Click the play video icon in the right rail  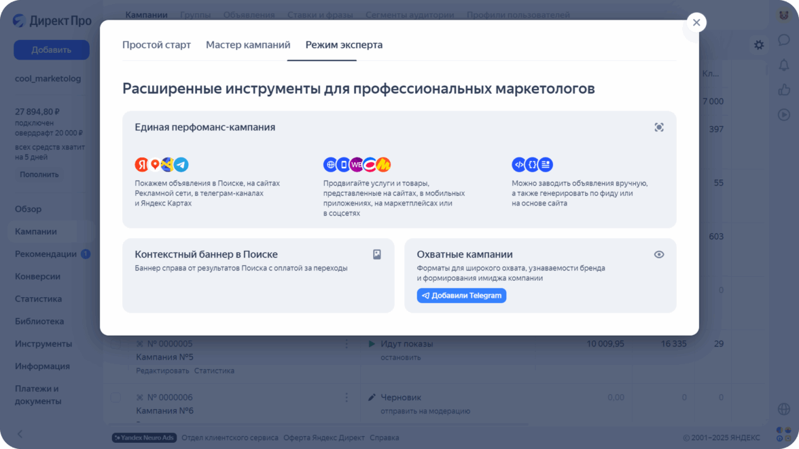point(784,115)
